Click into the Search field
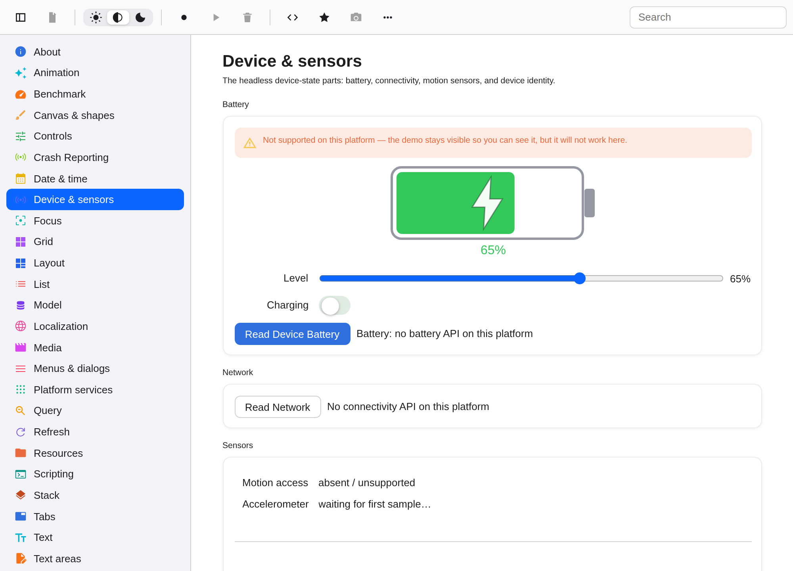This screenshot has width=793, height=571. pyautogui.click(x=708, y=17)
